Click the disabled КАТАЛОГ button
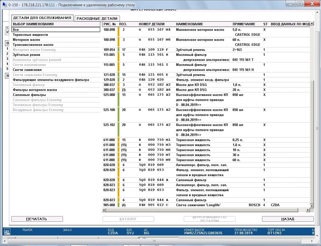 [128, 219]
